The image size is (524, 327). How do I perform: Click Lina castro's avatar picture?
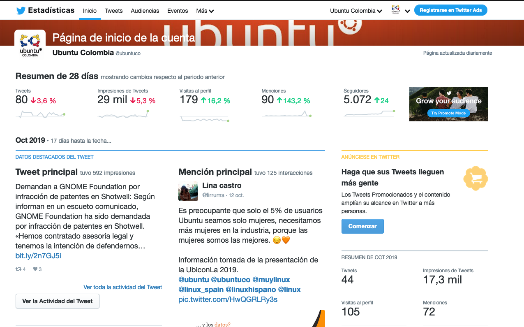click(188, 191)
